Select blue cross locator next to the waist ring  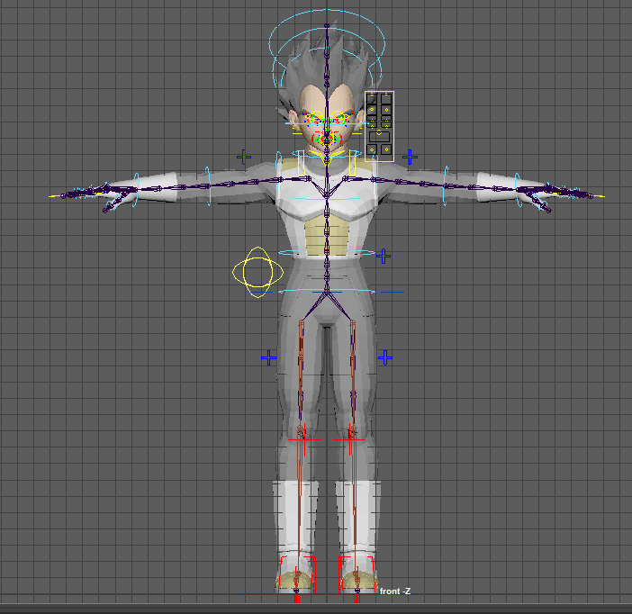[x=384, y=256]
